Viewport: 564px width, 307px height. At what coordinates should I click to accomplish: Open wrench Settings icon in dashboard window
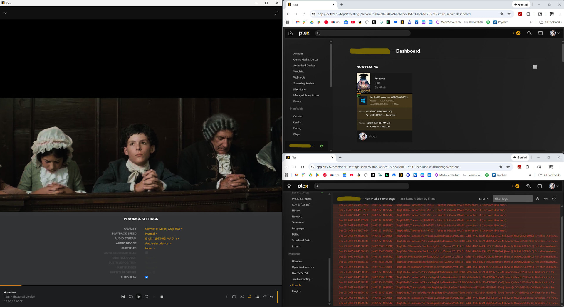[x=529, y=33]
